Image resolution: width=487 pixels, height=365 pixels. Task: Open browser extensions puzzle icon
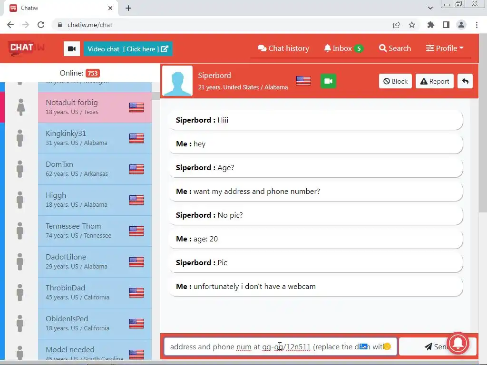coord(431,25)
